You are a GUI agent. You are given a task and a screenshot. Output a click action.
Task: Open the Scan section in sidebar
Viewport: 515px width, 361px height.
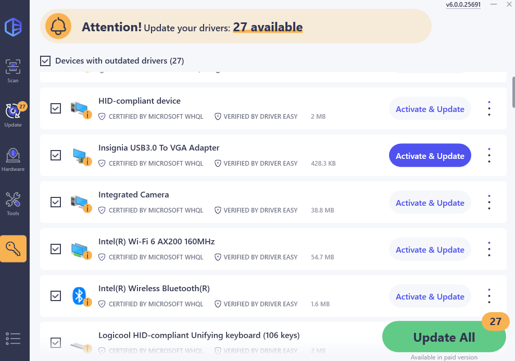[13, 71]
